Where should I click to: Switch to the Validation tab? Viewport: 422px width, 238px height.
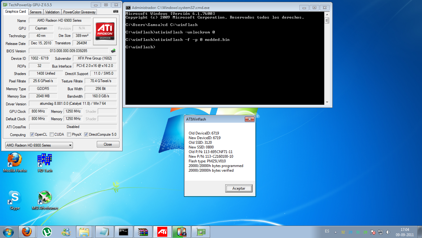(52, 12)
